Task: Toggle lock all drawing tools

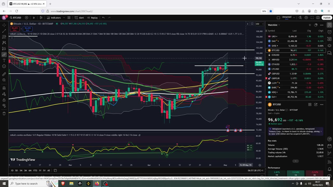Action: [x=4, y=100]
